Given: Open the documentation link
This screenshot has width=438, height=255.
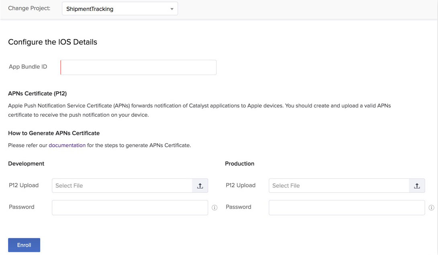Looking at the screenshot, I should click(67, 145).
